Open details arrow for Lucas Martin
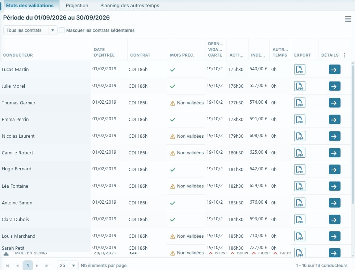 click(334, 70)
